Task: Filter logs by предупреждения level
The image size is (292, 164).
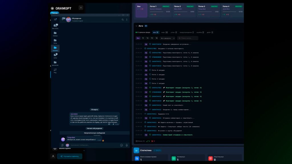Action: coord(186,32)
